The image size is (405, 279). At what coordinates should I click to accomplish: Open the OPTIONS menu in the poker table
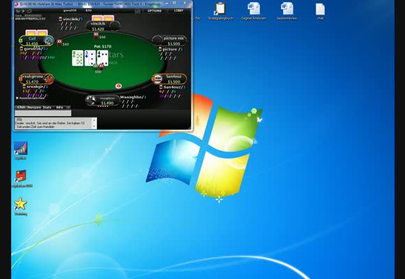154,10
